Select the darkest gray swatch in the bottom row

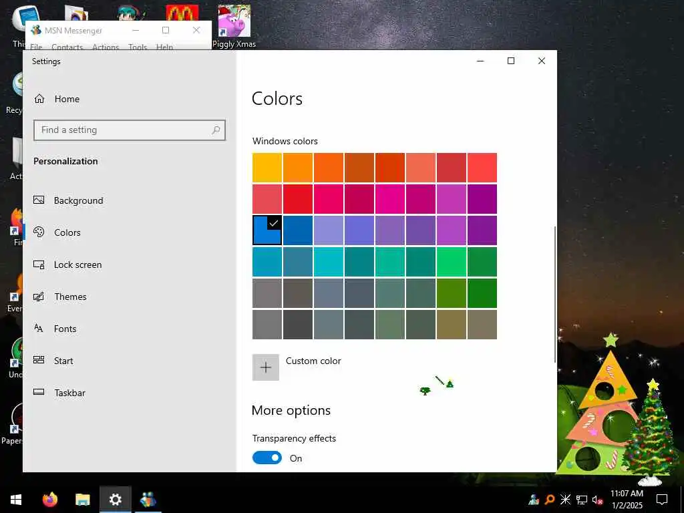[298, 325]
